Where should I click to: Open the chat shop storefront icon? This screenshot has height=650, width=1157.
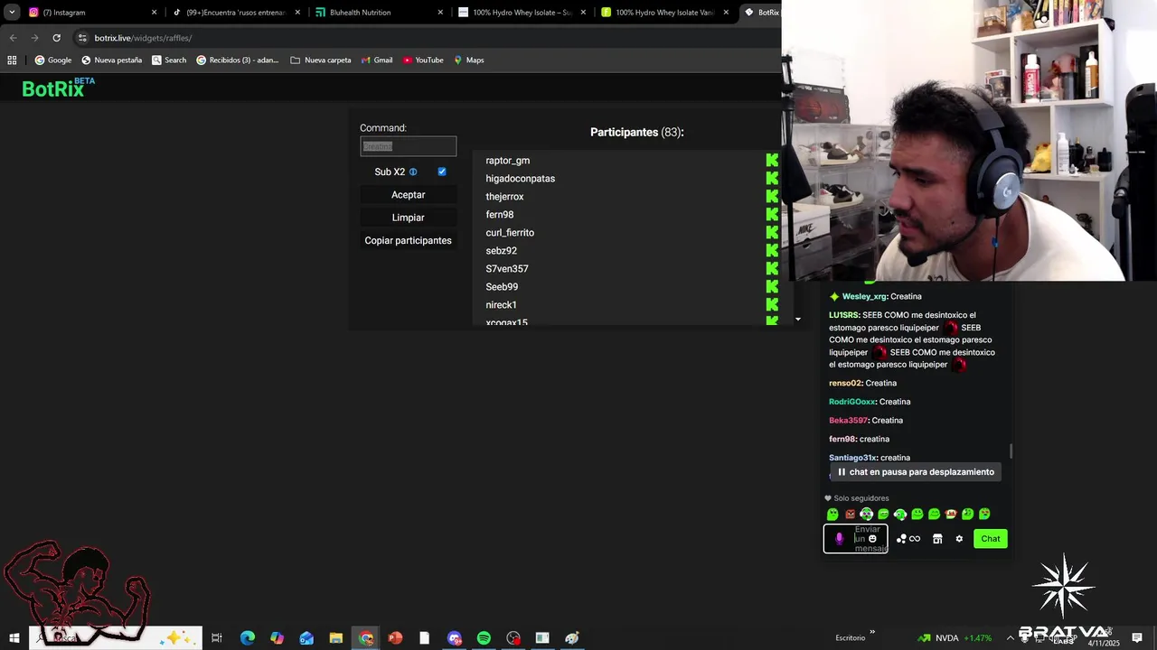[x=937, y=539]
